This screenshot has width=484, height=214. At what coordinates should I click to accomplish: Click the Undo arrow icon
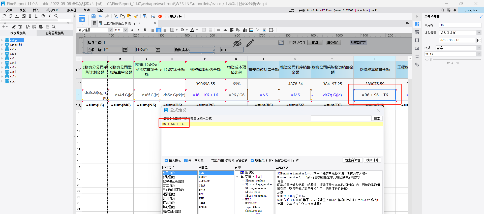click(100, 16)
